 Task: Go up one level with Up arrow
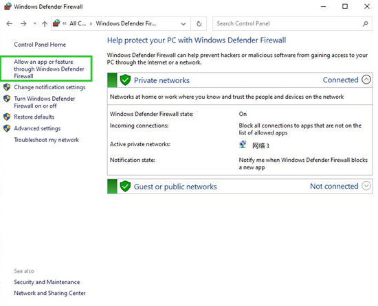pos(45,23)
